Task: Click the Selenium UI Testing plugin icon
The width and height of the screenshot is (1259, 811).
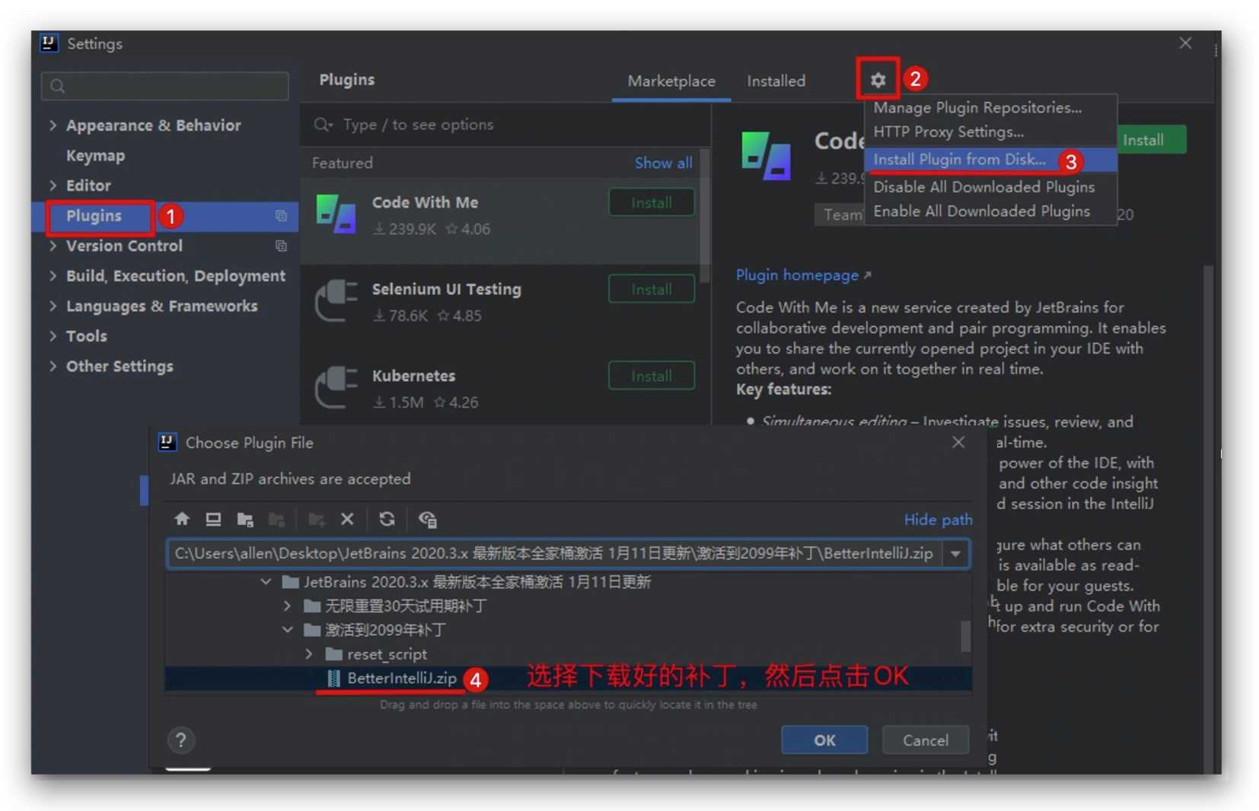Action: (x=336, y=301)
